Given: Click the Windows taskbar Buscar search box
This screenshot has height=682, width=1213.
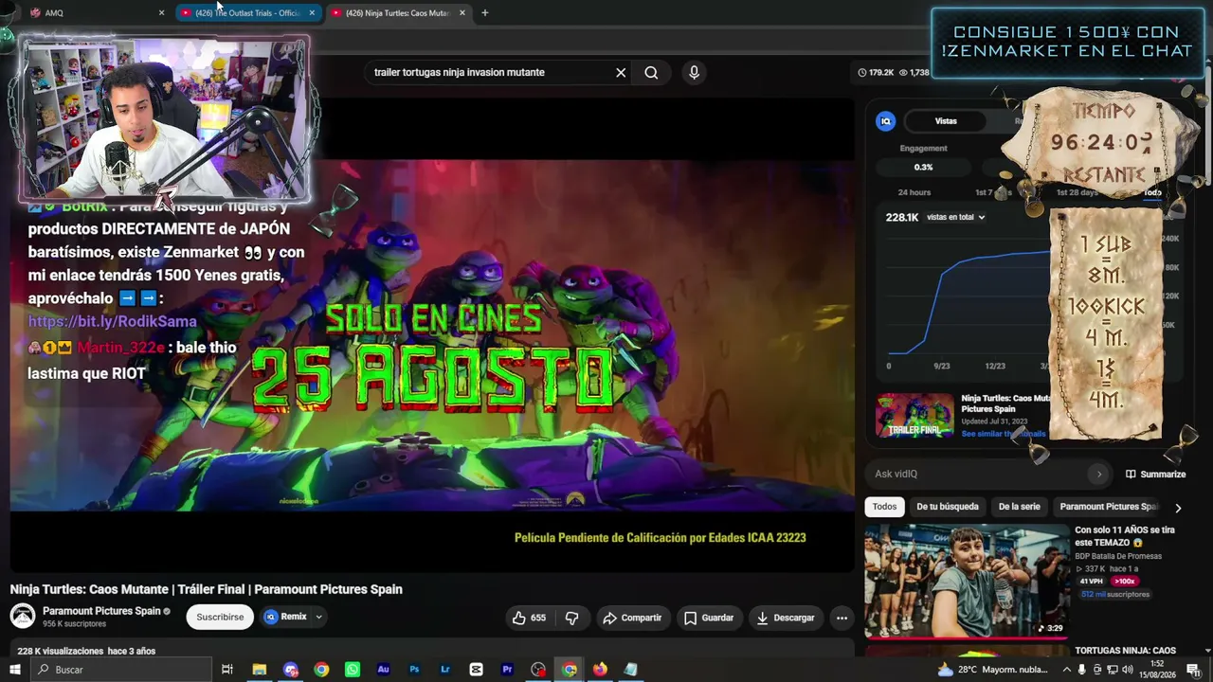Looking at the screenshot, I should 121,670.
